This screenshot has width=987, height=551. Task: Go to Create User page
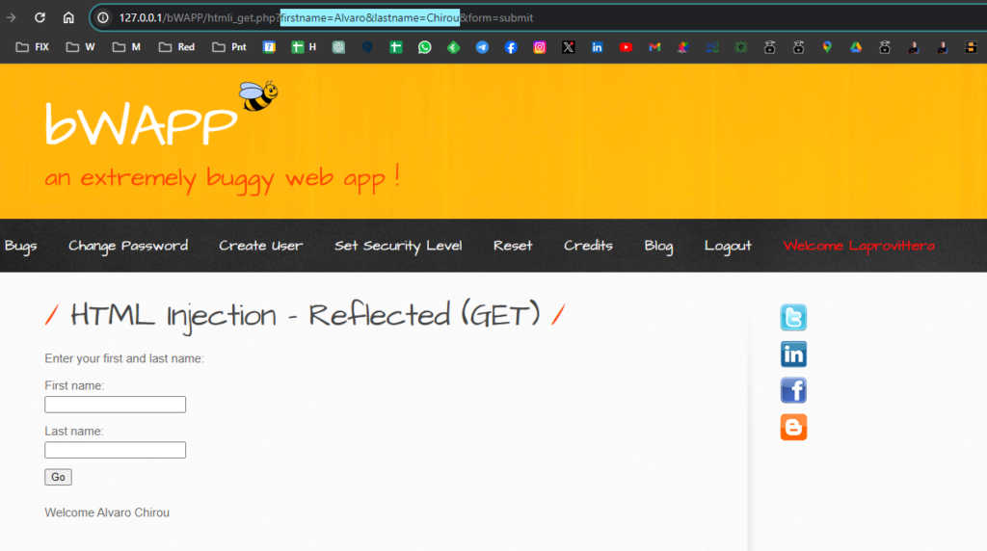tap(260, 246)
